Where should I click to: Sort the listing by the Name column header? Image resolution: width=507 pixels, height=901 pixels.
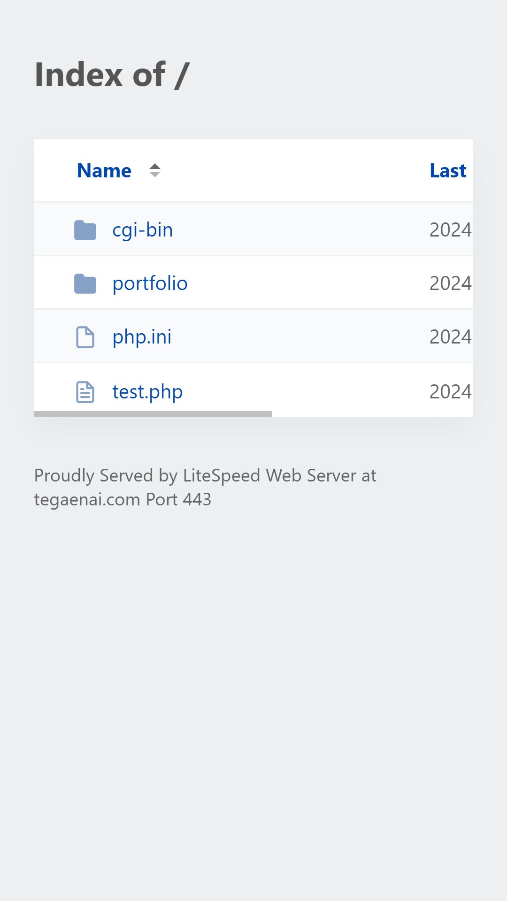tap(104, 171)
